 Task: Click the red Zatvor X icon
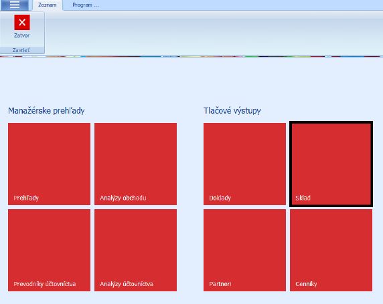pos(22,22)
